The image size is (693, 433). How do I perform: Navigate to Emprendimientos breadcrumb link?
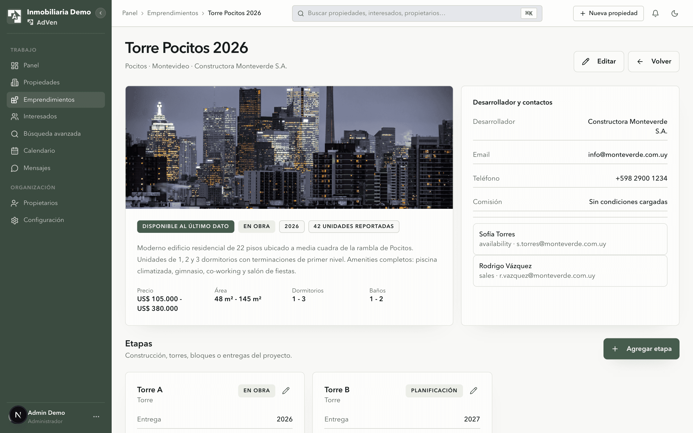tap(173, 13)
